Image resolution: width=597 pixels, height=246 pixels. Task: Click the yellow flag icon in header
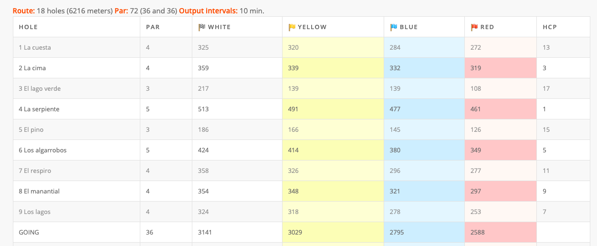tap(292, 27)
